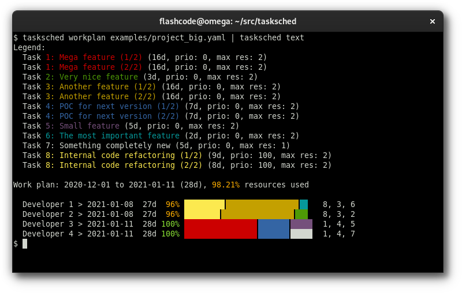Close the terminal window
Image resolution: width=462 pixels, height=293 pixels.
[x=432, y=21]
